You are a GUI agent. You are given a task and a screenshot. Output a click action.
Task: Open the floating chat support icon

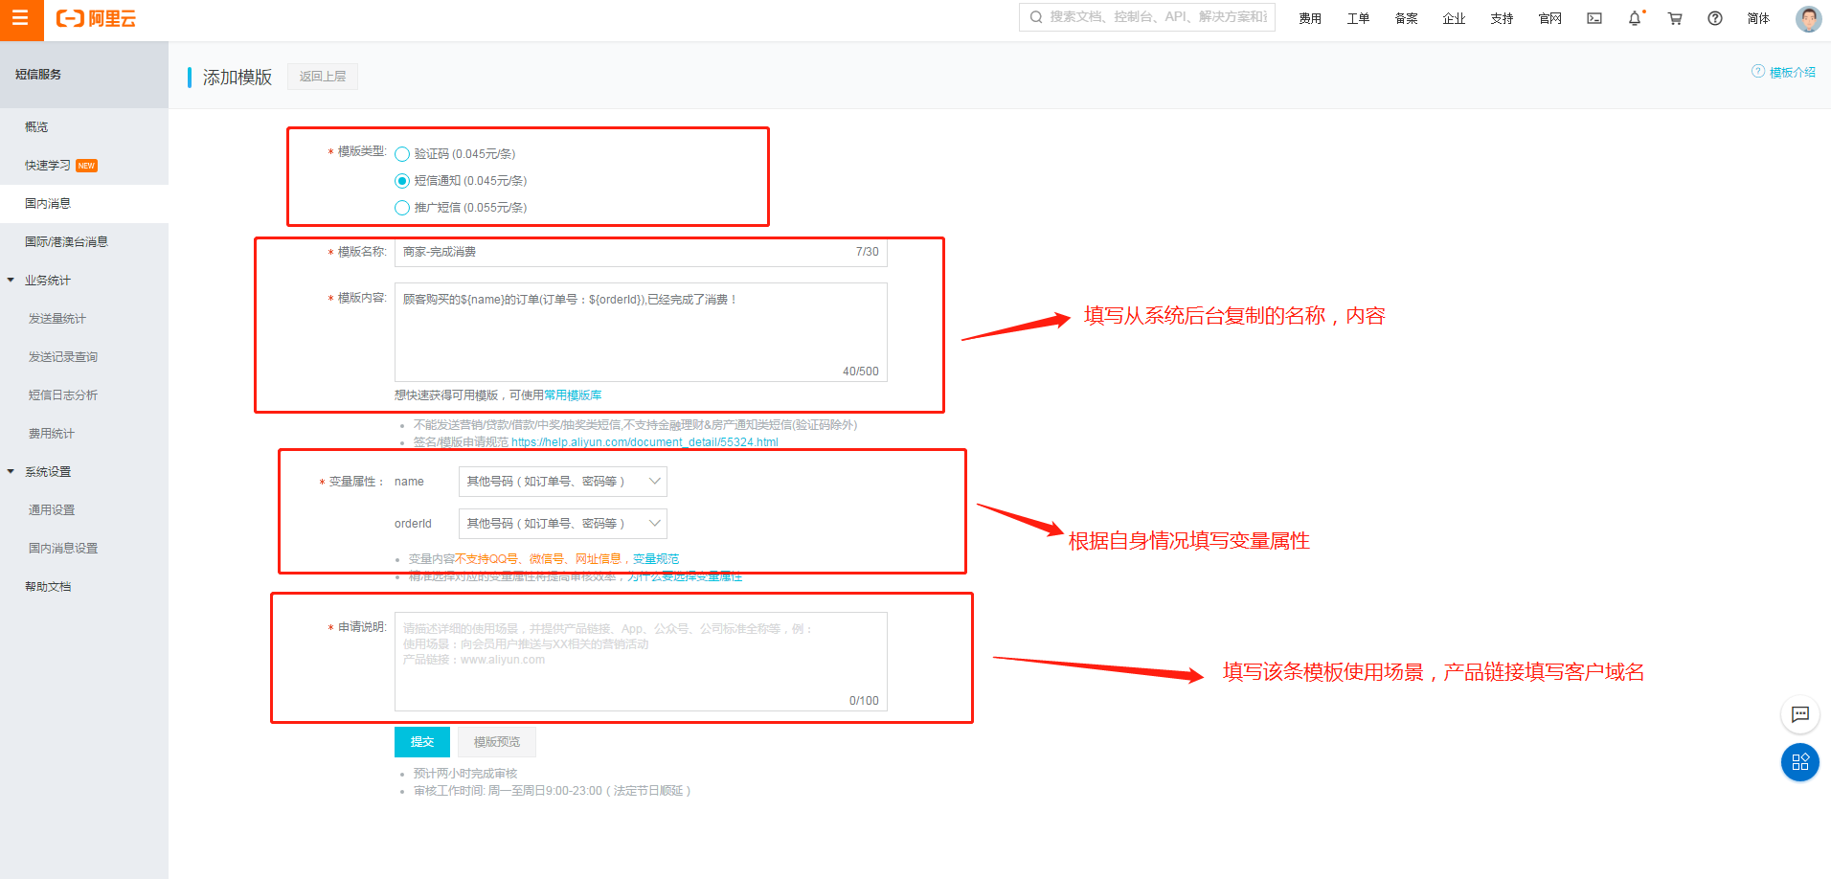pyautogui.click(x=1800, y=714)
